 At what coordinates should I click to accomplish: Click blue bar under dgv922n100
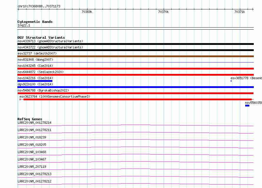[x=135, y=87]
